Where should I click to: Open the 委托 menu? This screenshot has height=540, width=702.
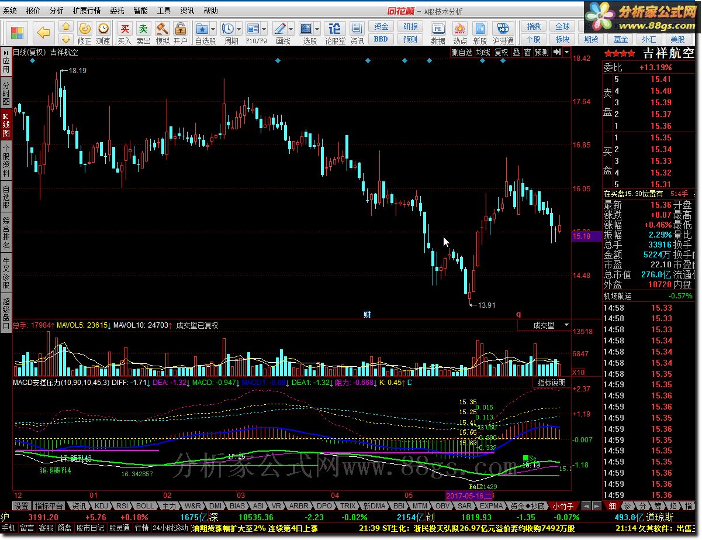click(x=117, y=11)
